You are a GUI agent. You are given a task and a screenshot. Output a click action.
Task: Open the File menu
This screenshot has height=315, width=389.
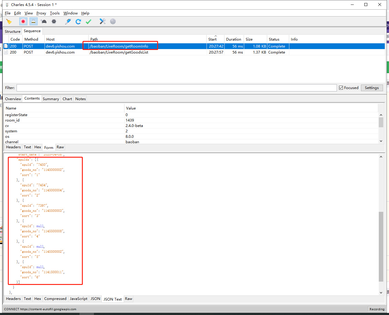coord(8,13)
